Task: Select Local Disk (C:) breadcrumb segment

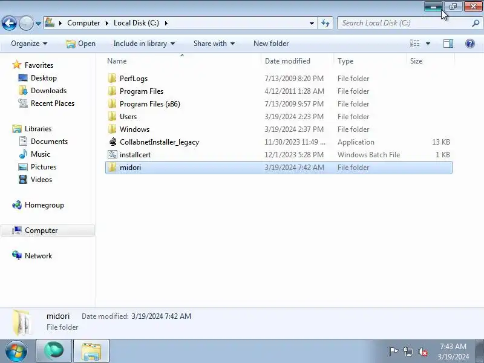Action: click(x=136, y=23)
